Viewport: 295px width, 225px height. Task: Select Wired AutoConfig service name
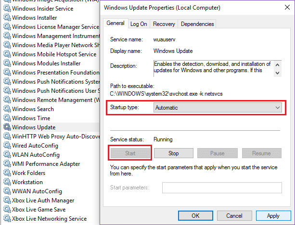click(x=35, y=146)
